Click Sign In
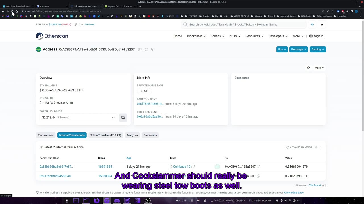 click(x=316, y=36)
